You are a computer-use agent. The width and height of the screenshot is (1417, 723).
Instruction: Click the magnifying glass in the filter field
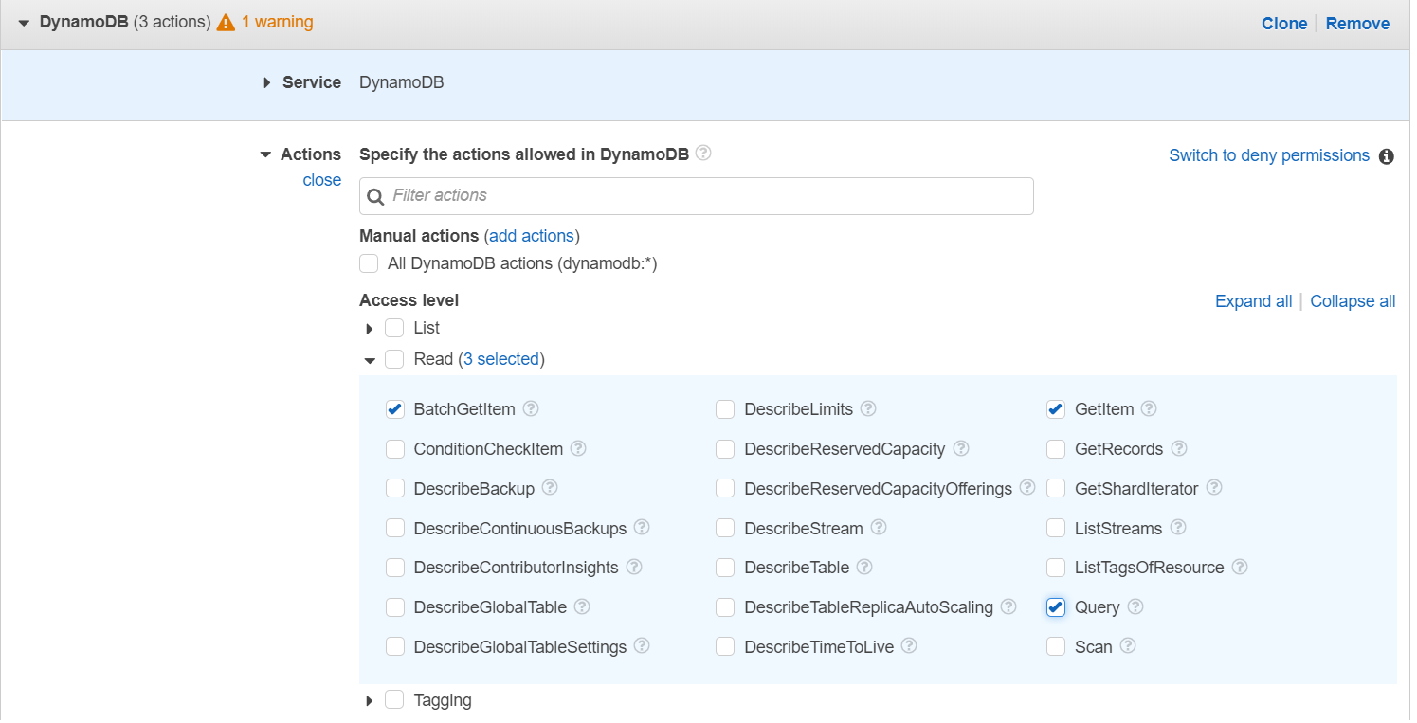376,195
